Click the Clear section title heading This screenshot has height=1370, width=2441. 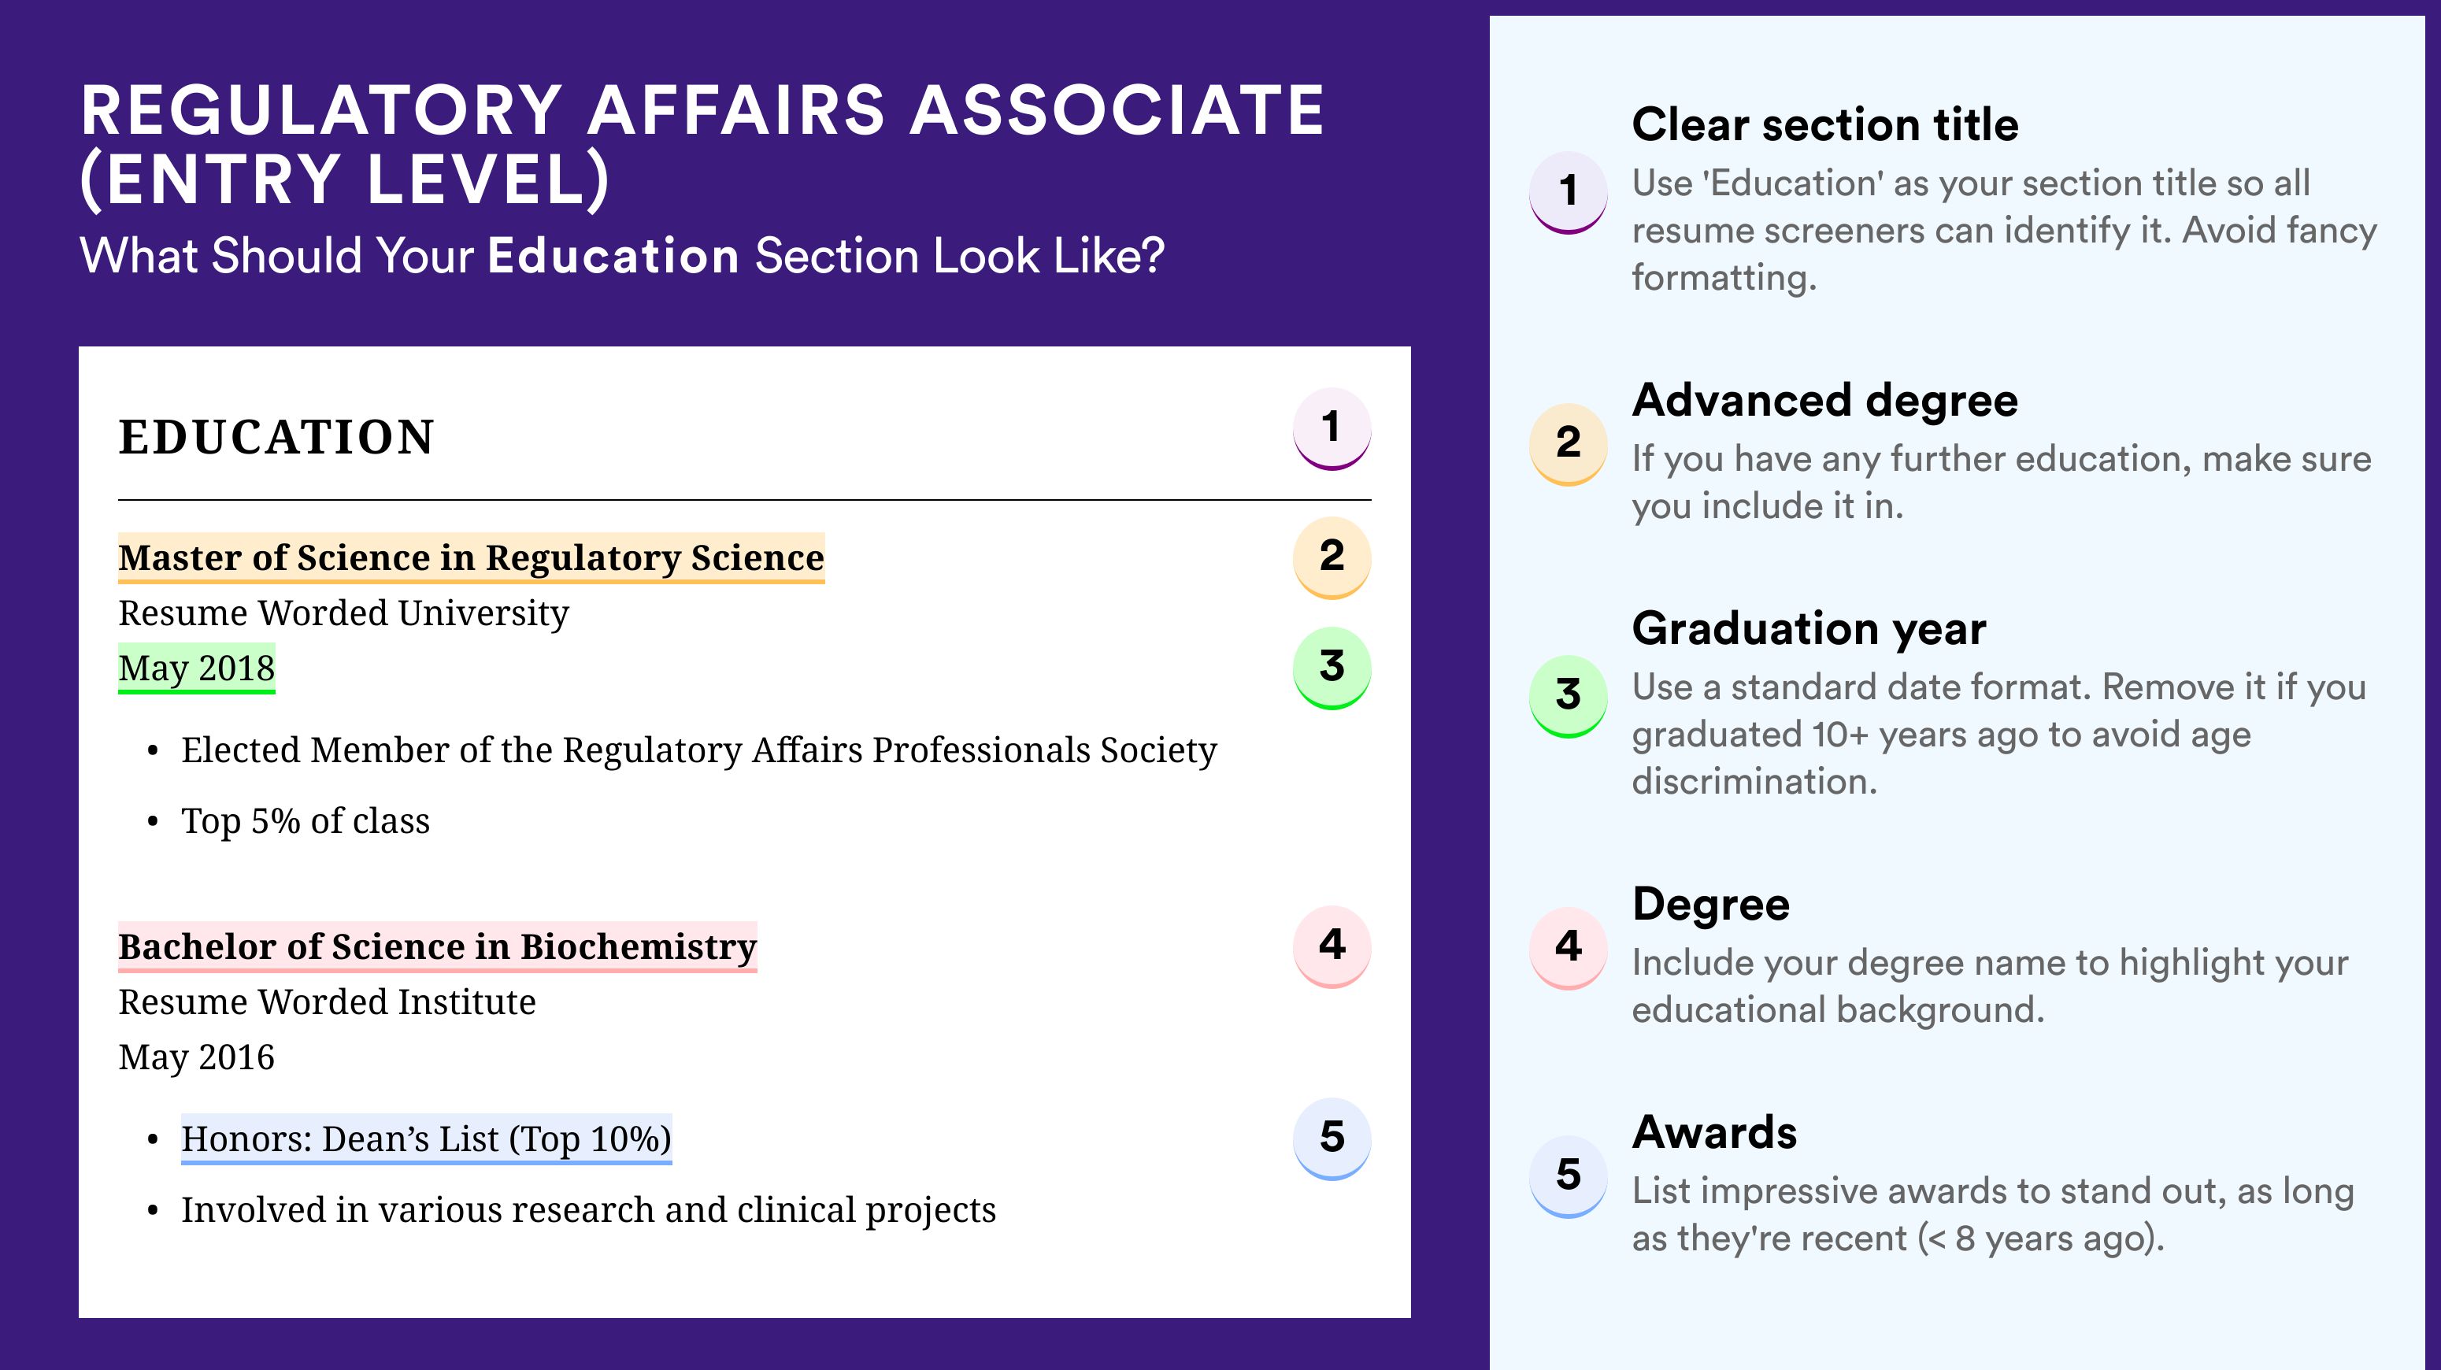[1825, 124]
